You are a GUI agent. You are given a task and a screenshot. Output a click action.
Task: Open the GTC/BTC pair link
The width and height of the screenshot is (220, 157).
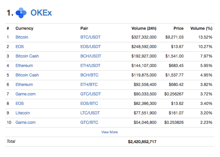tap(89, 122)
